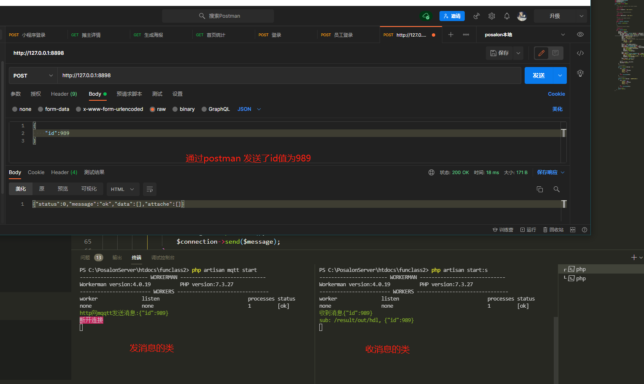The height and width of the screenshot is (384, 644).
Task: Open the HTML response format dropdown
Action: tap(122, 189)
